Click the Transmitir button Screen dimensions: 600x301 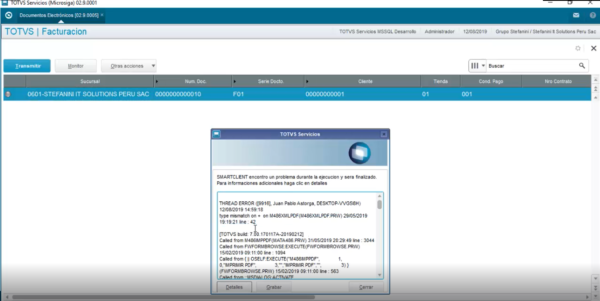[x=27, y=66]
